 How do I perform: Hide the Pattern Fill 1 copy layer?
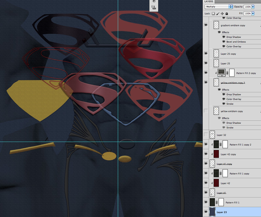click(206, 173)
